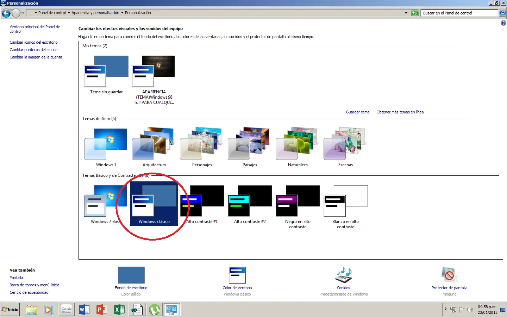Click the greyed Forward arrow button
507x317 pixels.
16,13
